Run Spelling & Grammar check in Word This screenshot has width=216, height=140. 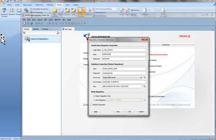4,12
